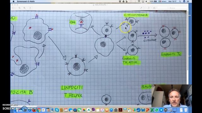Activate Siri from the menu bar
The image size is (202, 113).
point(184,1)
